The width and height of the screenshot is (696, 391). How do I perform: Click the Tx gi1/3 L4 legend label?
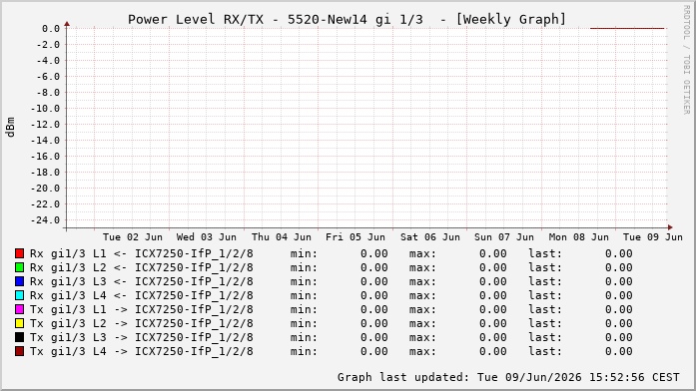point(142,351)
